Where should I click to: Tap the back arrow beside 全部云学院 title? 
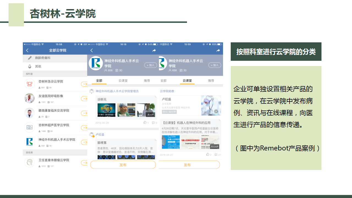coord(27,50)
